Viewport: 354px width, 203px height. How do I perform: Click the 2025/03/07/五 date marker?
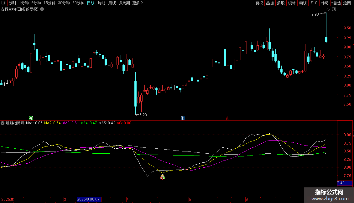click(x=89, y=199)
